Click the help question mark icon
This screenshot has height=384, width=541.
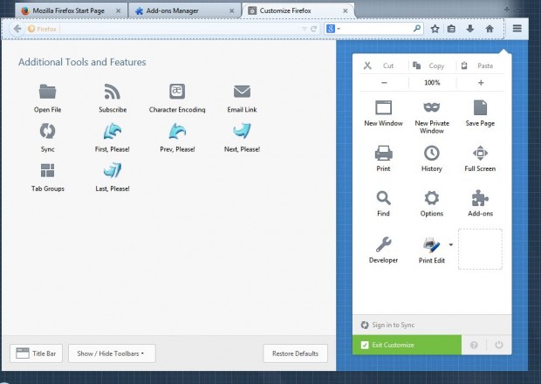[x=474, y=345]
